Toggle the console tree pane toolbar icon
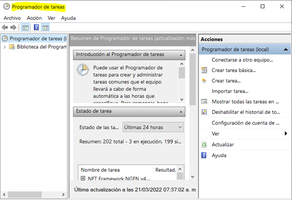Image resolution: width=292 pixels, height=200 pixels. point(25,28)
